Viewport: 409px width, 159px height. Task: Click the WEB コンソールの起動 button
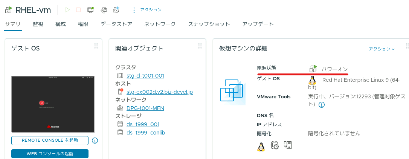pyautogui.click(x=50, y=154)
